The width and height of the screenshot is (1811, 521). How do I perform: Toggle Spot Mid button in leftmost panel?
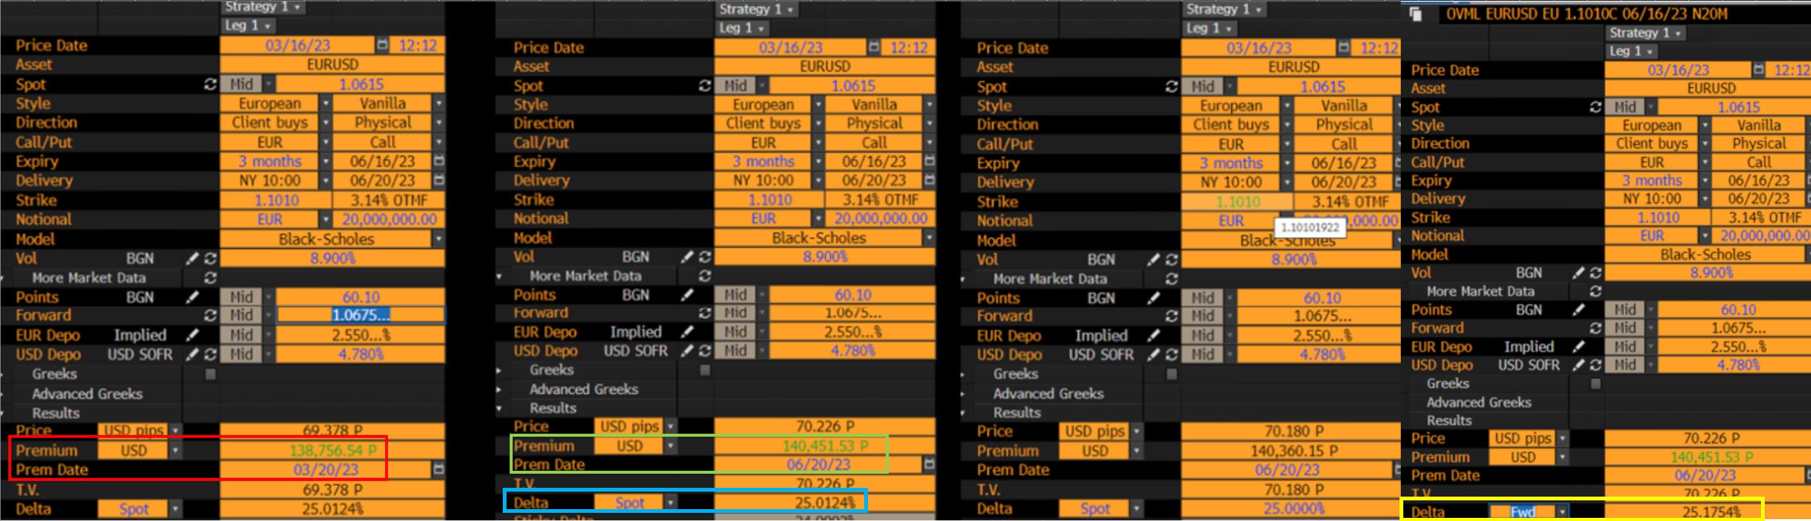tap(241, 84)
